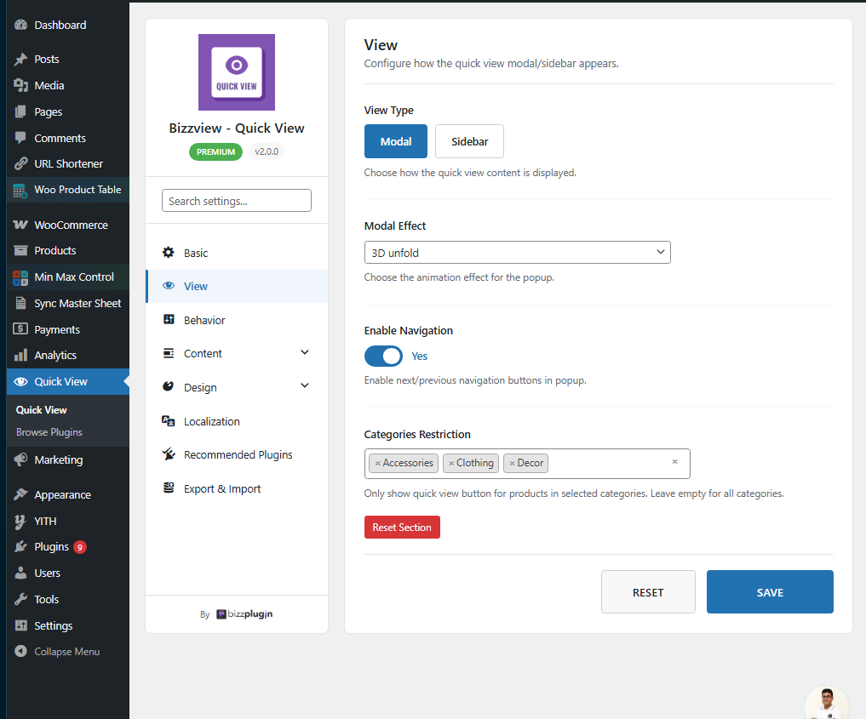
Task: Click the Plugins plug icon
Action: click(20, 547)
